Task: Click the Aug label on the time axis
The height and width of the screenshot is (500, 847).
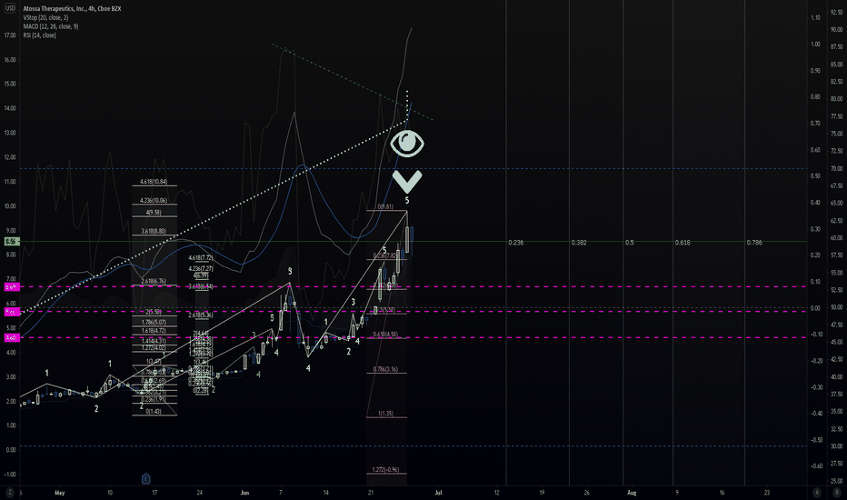Action: [x=632, y=493]
